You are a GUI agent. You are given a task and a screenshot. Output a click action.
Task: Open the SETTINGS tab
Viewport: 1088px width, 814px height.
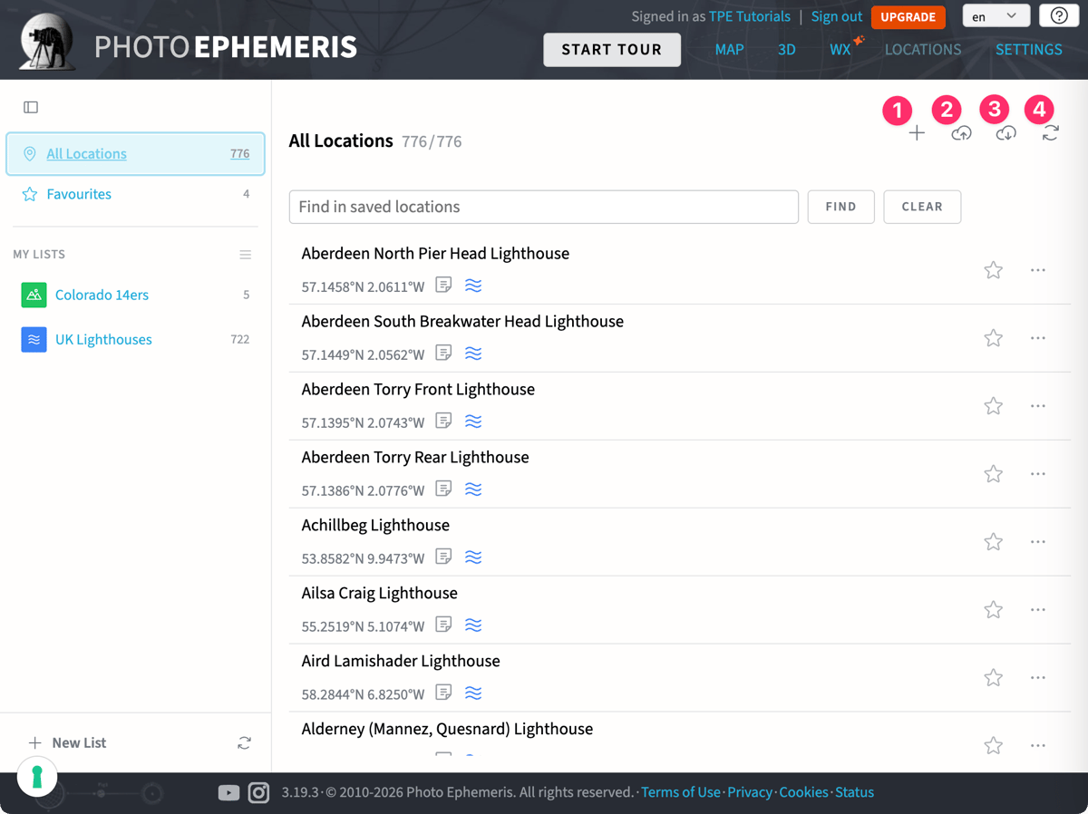1029,50
